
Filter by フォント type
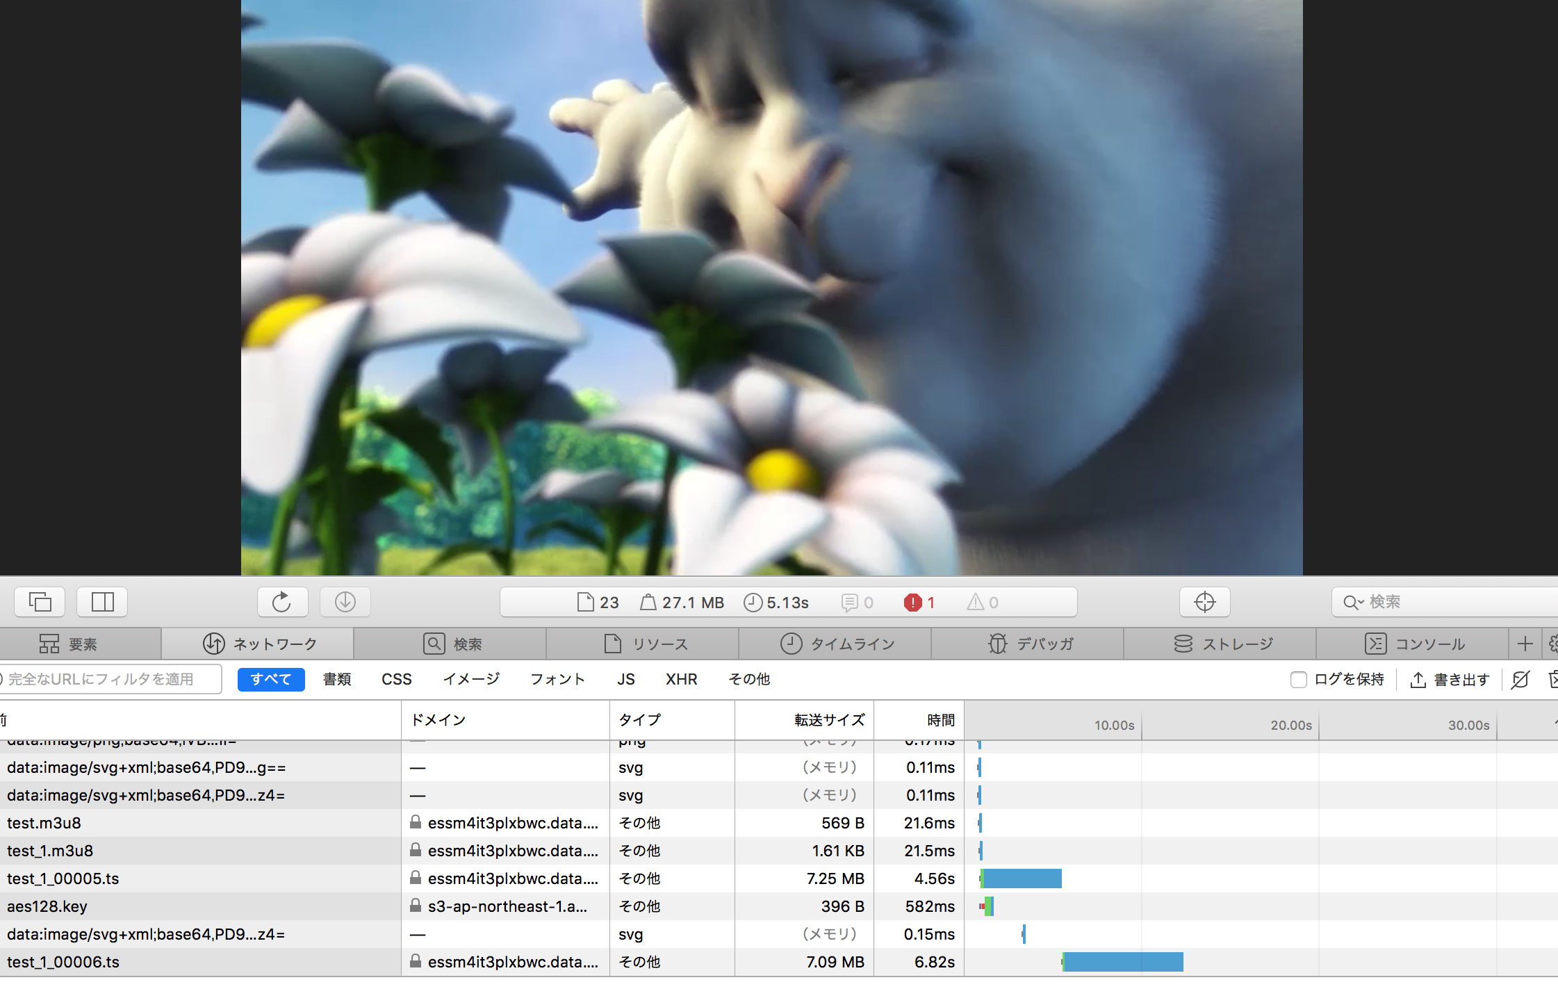coord(557,679)
